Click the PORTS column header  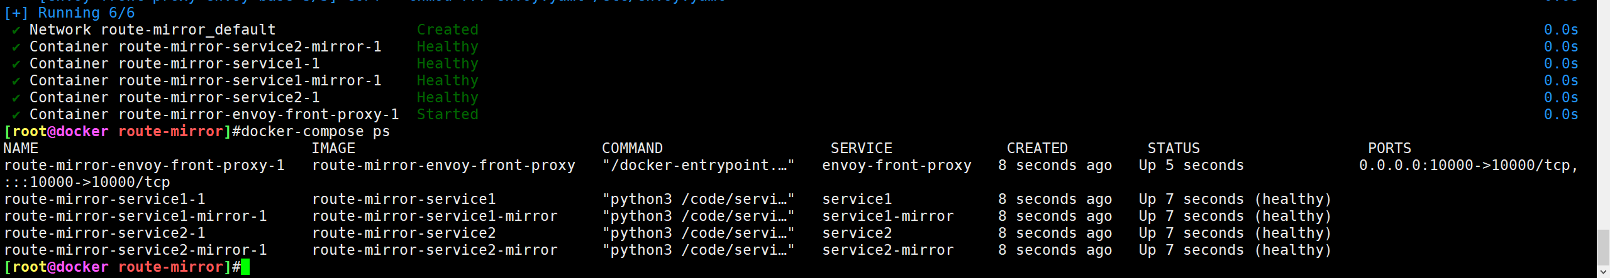1389,148
